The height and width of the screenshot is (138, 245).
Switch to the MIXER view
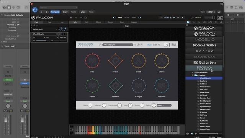click(127, 18)
